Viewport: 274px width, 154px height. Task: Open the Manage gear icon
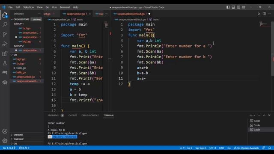click(x=5, y=141)
